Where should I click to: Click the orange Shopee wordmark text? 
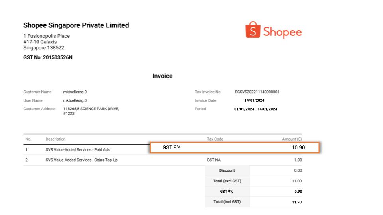point(282,32)
